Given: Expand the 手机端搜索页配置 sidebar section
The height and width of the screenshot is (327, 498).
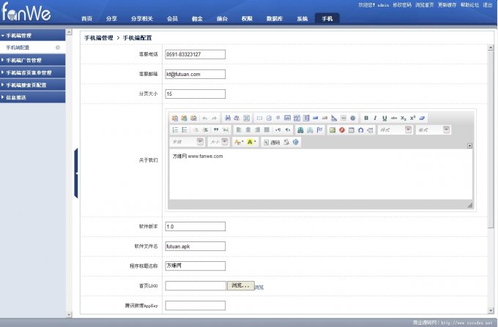Looking at the screenshot, I should (33, 85).
